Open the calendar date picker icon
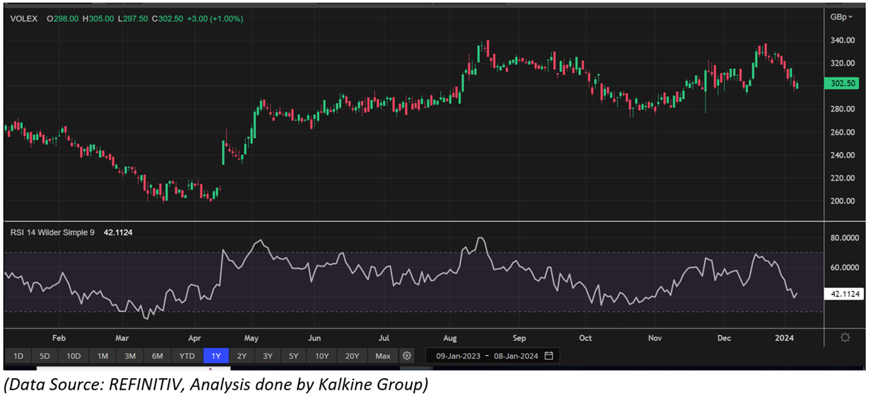This screenshot has height=396, width=869. [549, 356]
